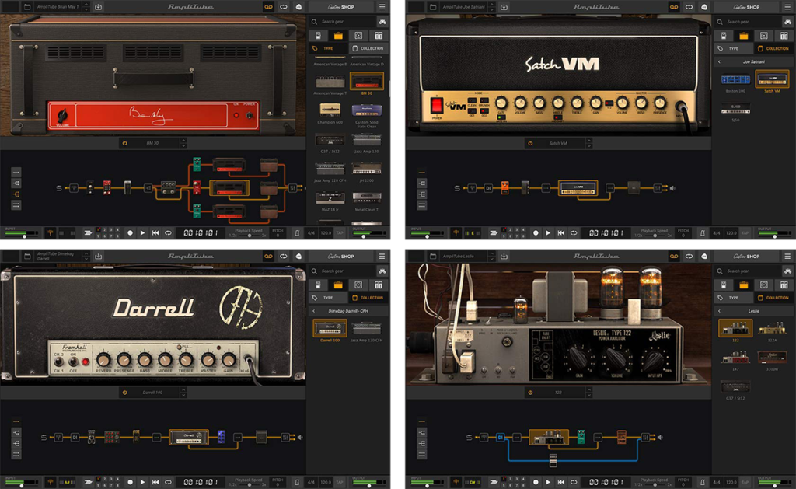Click 120.0 tempo value in Leslie bottom bar

pos(731,482)
